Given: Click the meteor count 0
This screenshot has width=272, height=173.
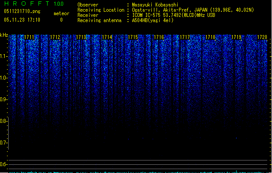Looking at the screenshot, I should [61, 20].
